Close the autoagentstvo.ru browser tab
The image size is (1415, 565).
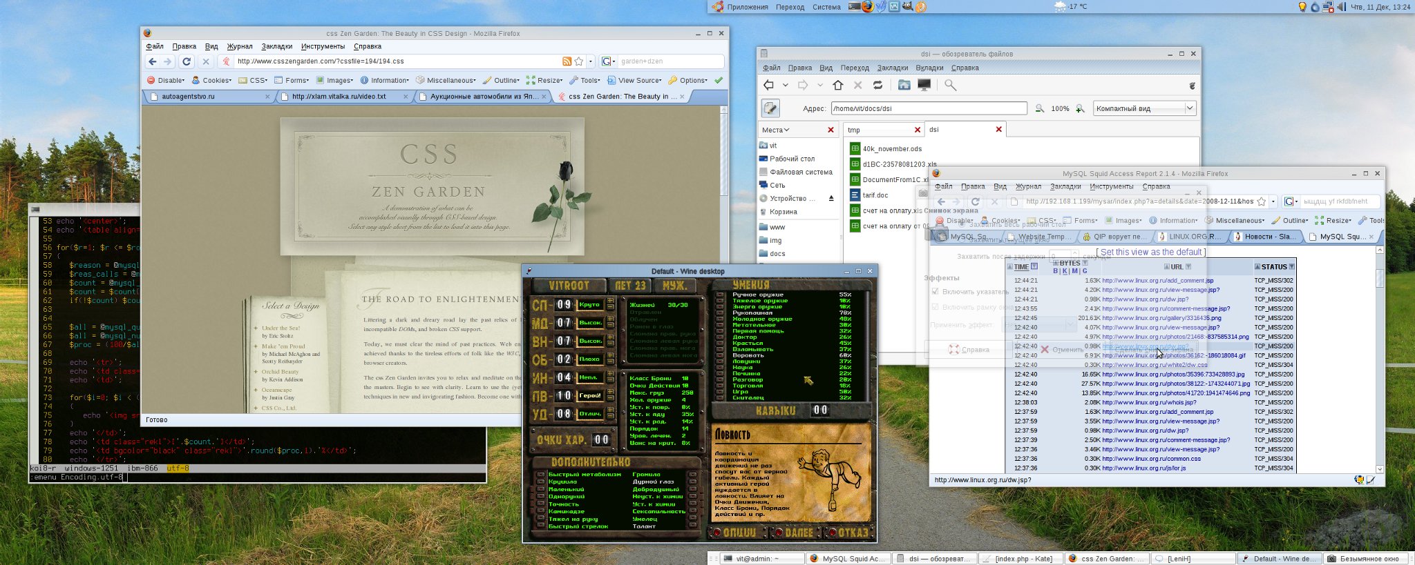[x=267, y=97]
